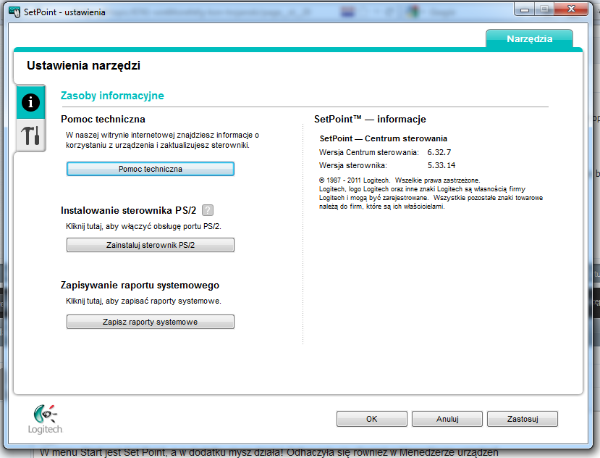Click Zainstaluj sterownik PS/2 button
The width and height of the screenshot is (600, 458).
click(151, 245)
